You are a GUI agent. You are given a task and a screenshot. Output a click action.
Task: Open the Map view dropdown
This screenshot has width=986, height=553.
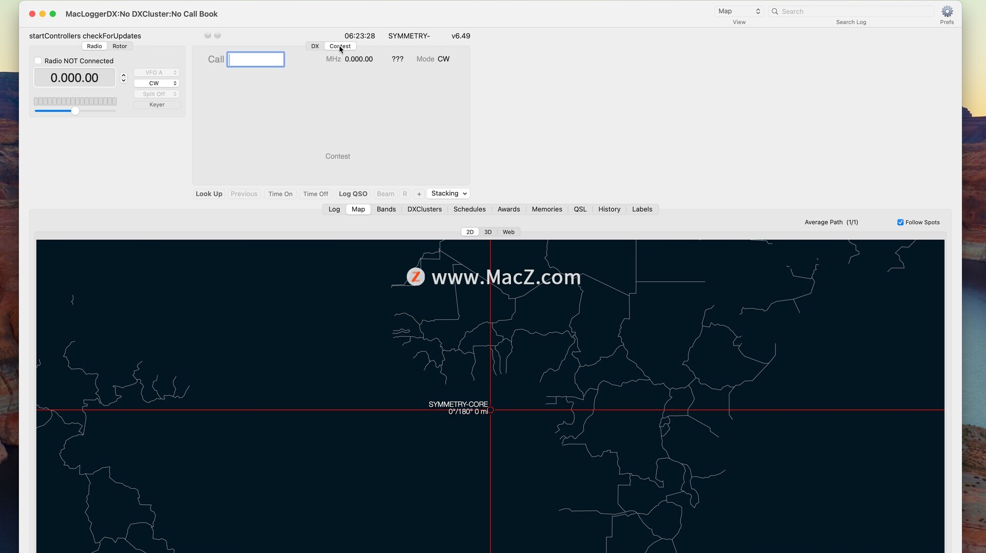(738, 11)
